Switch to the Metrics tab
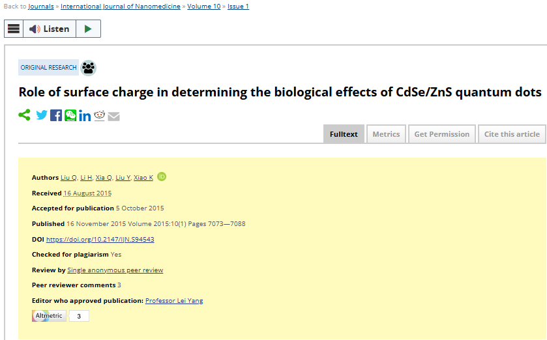The height and width of the screenshot is (340, 547). point(386,134)
